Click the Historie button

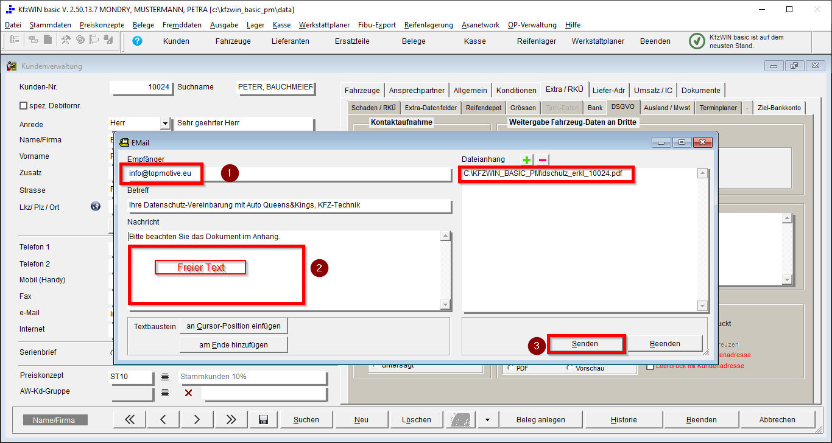coord(624,419)
